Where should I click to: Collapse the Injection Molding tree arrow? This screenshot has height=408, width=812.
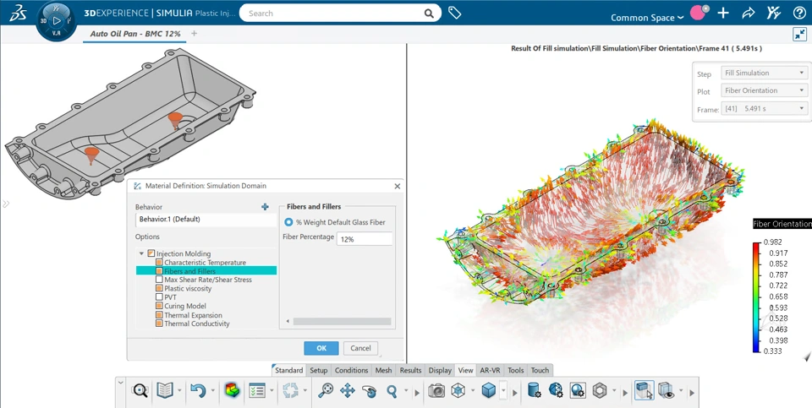[x=142, y=253]
